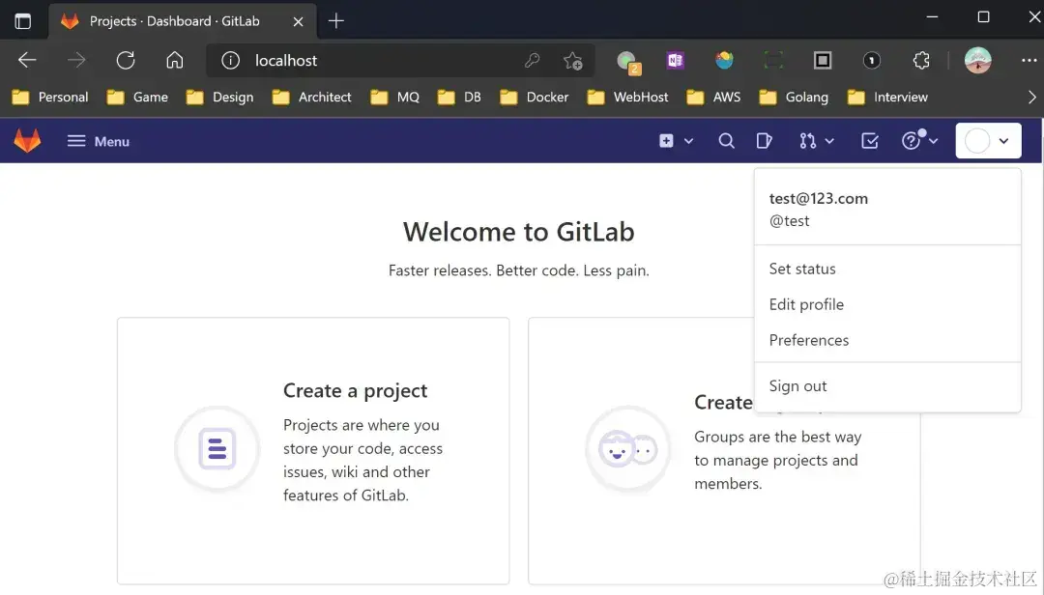The height and width of the screenshot is (595, 1044).
Task: Click the GitLab fox logo
Action: pyautogui.click(x=27, y=140)
